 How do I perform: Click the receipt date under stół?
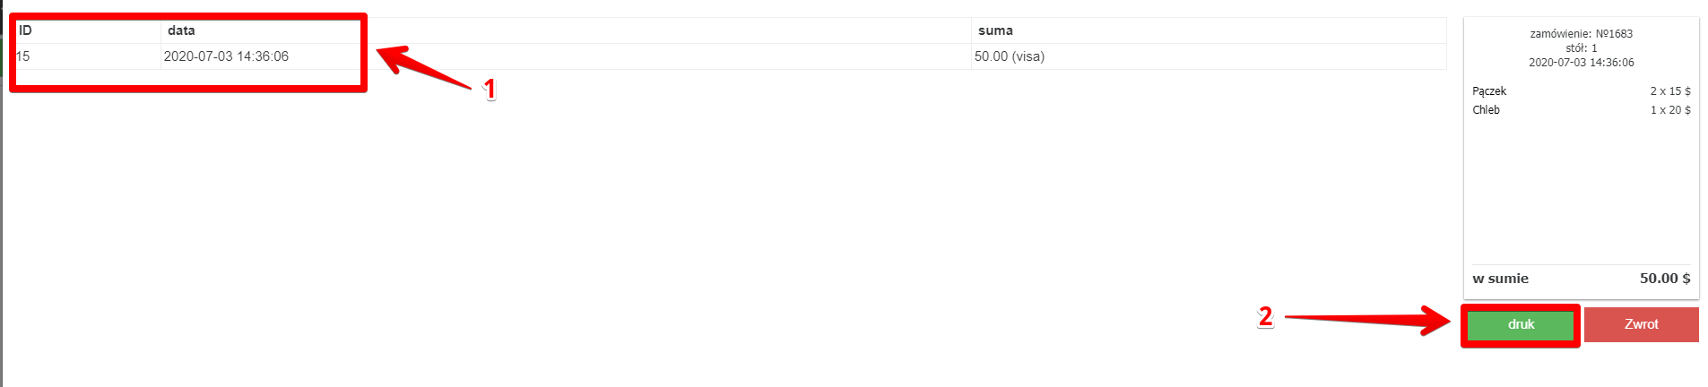1582,63
